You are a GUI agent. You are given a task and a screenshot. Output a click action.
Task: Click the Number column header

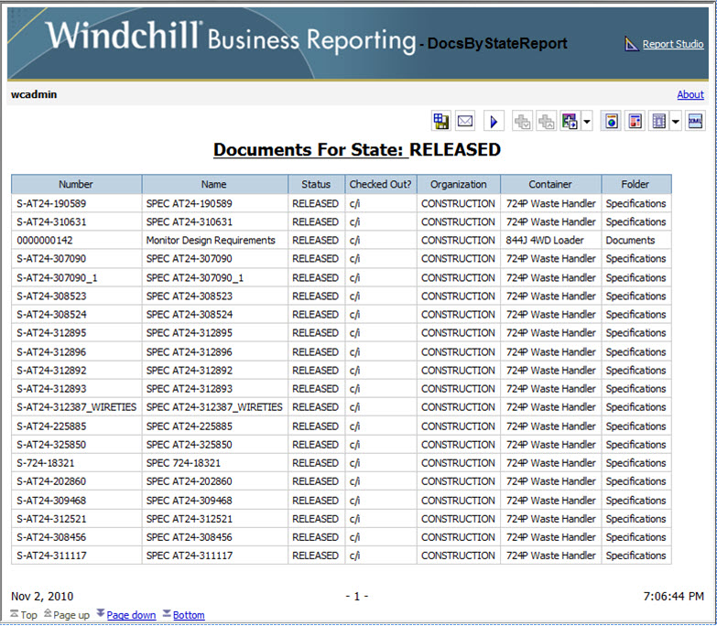click(76, 184)
